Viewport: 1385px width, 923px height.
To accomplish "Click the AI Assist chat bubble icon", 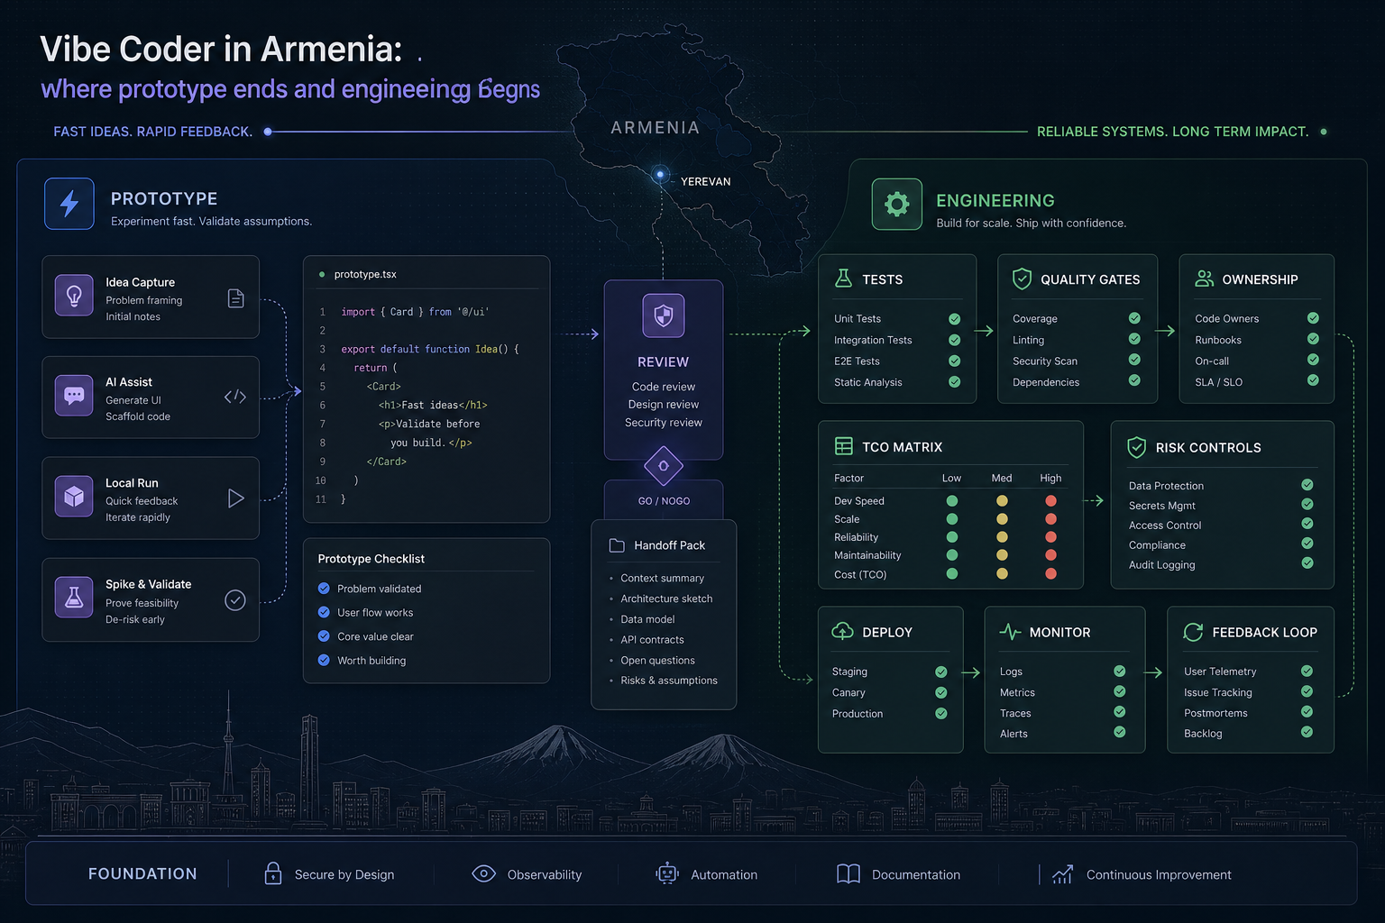I will pos(74,396).
